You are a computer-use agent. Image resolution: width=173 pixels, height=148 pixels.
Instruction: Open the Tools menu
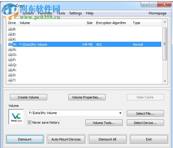coord(61,13)
